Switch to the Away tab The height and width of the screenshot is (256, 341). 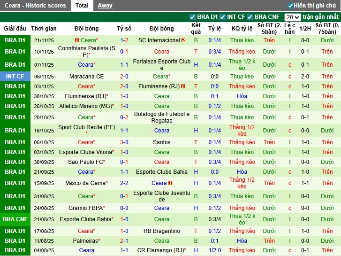(105, 6)
